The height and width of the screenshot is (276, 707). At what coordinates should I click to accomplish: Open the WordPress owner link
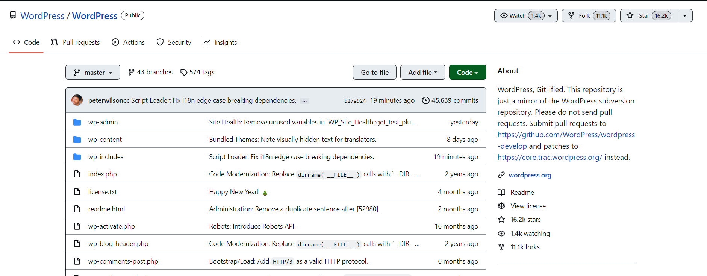click(42, 16)
